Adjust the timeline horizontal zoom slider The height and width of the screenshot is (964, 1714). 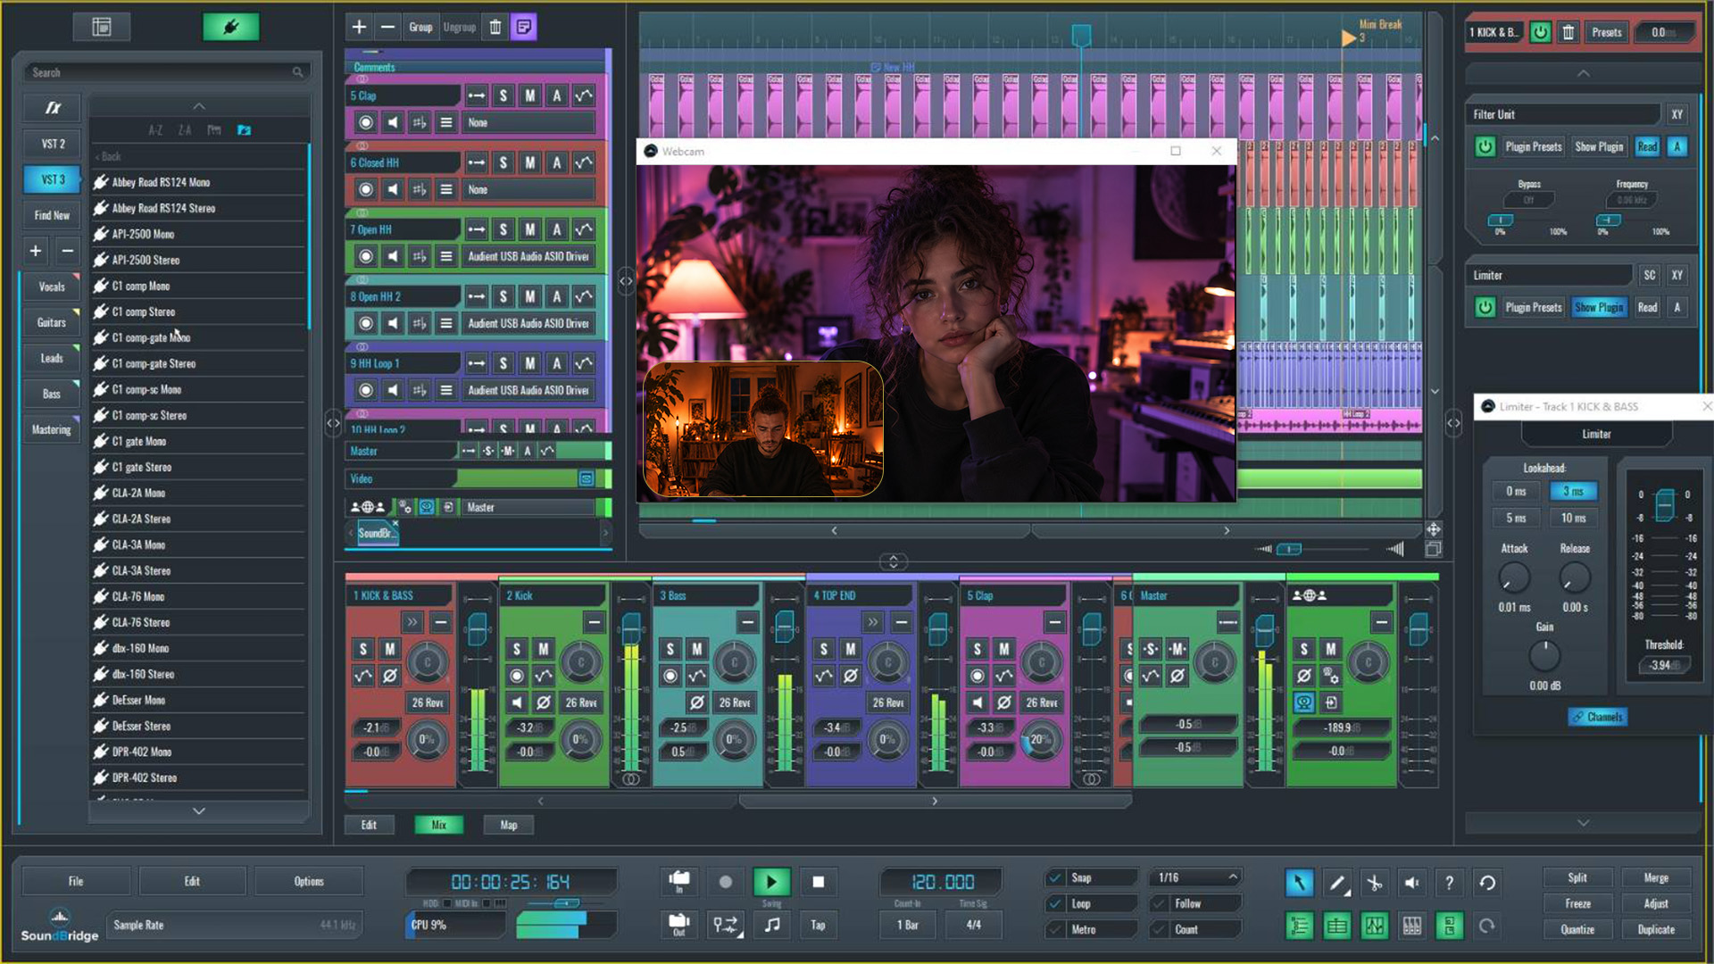[1289, 549]
